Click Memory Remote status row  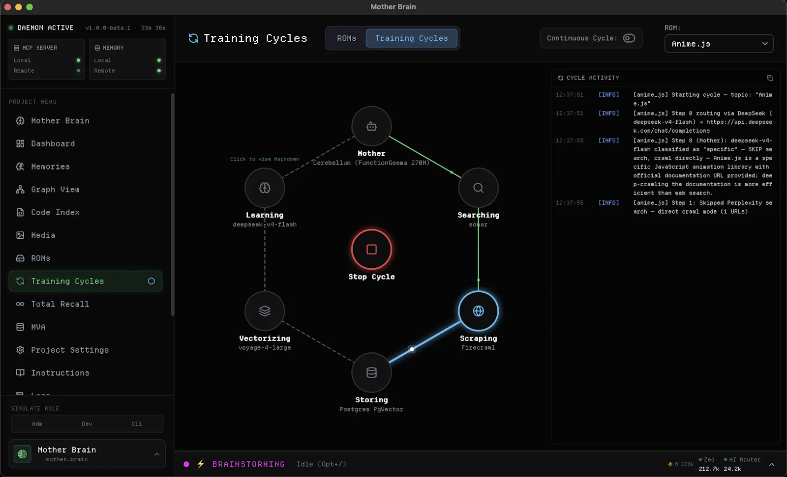[127, 71]
